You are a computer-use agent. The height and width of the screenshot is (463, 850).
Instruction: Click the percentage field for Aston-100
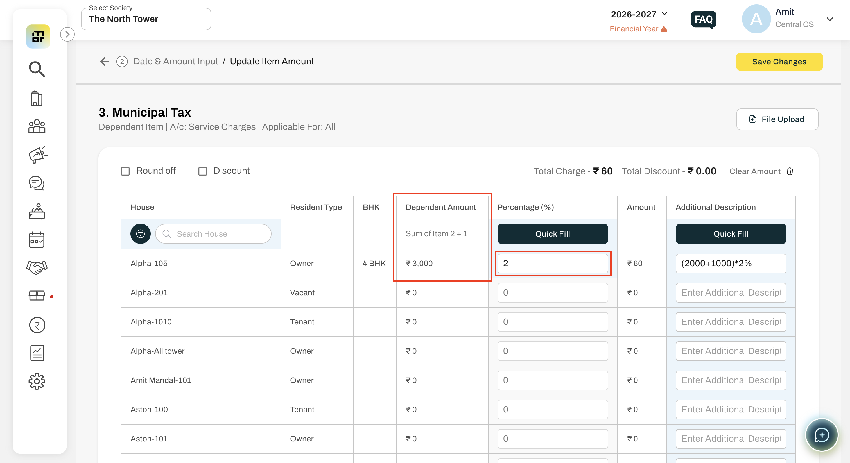[552, 409]
